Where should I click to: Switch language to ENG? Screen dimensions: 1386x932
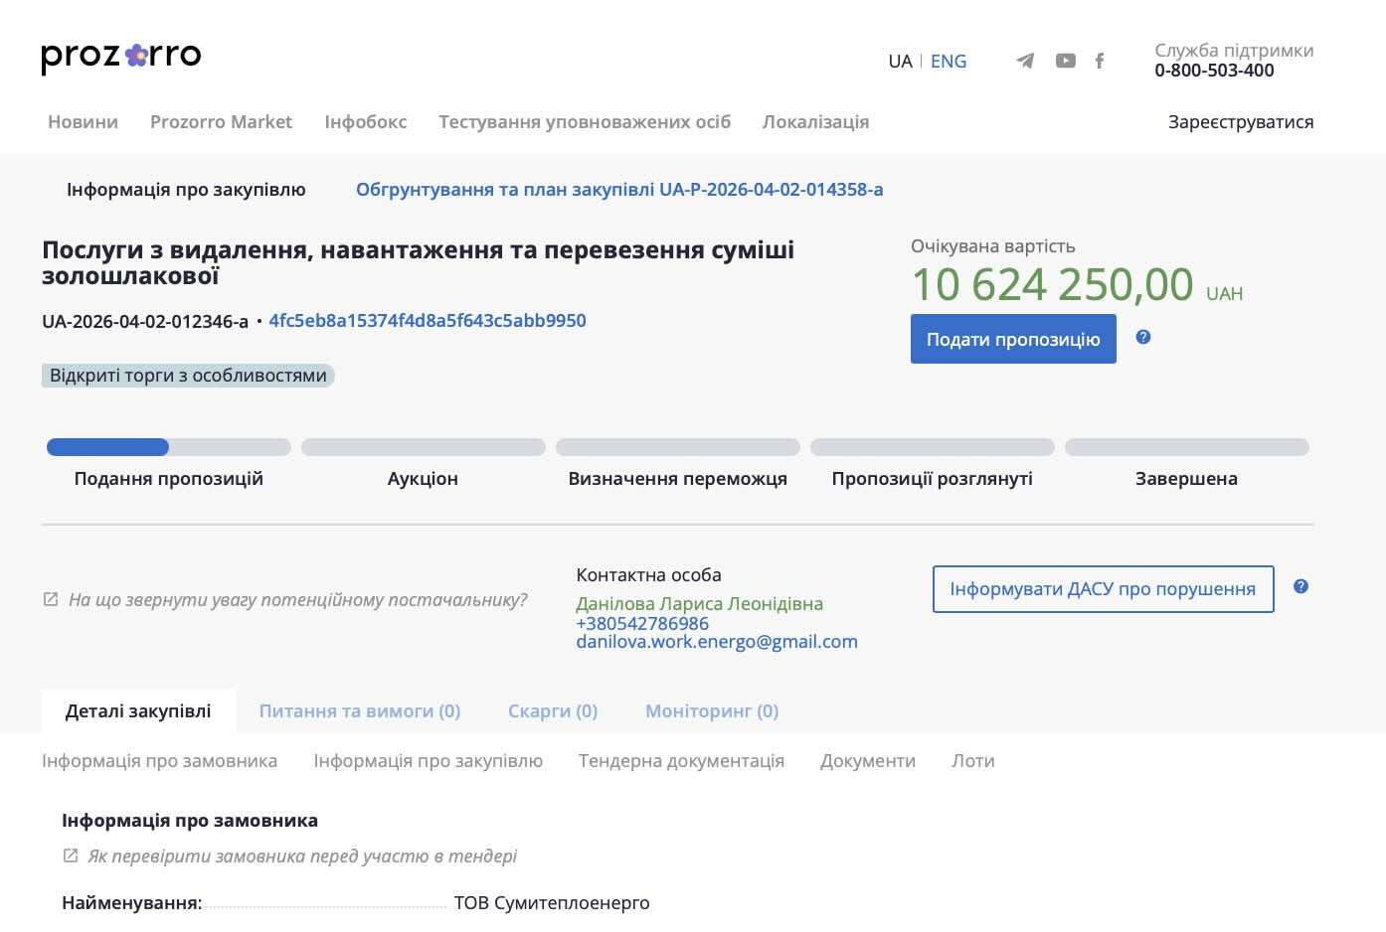pyautogui.click(x=948, y=62)
